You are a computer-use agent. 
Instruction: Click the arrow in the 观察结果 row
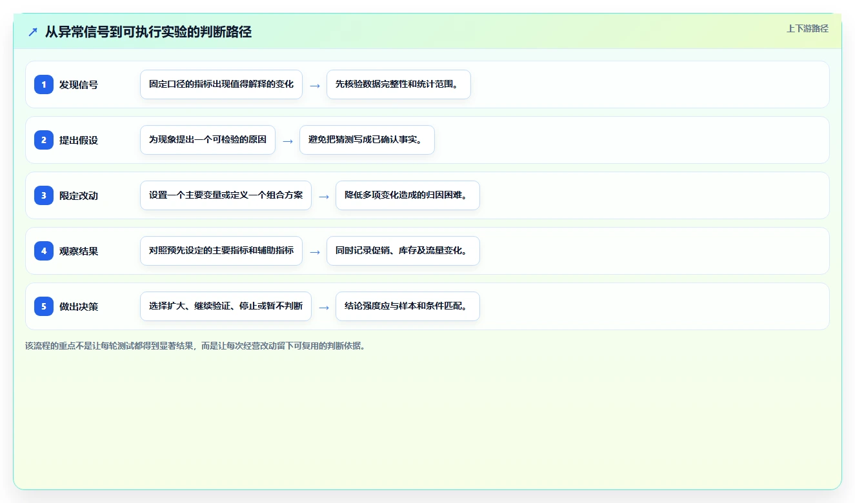(x=315, y=252)
